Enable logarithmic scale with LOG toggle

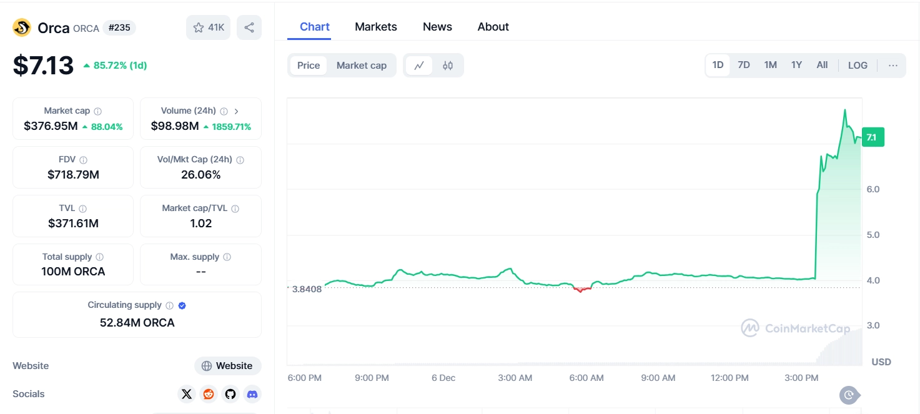tap(857, 65)
